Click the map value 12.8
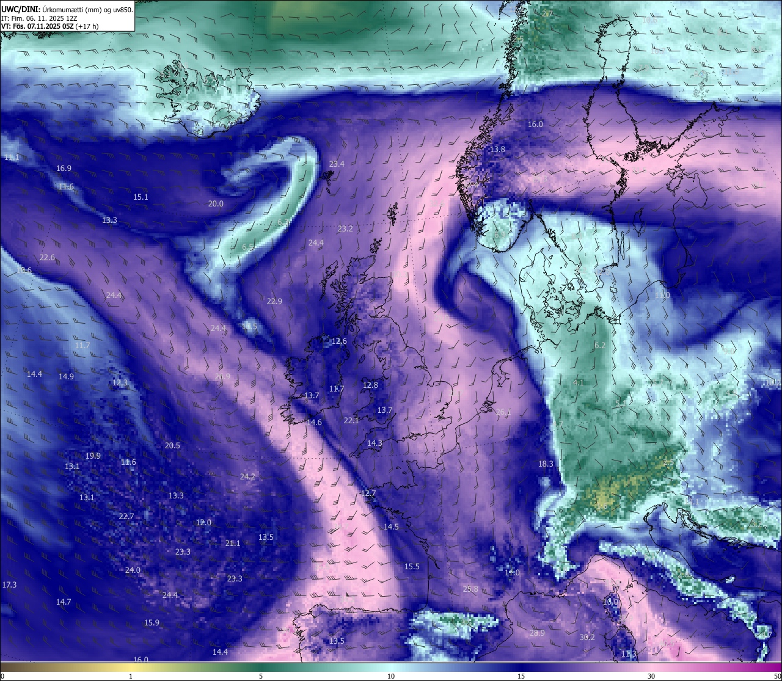The height and width of the screenshot is (681, 782). [x=370, y=385]
